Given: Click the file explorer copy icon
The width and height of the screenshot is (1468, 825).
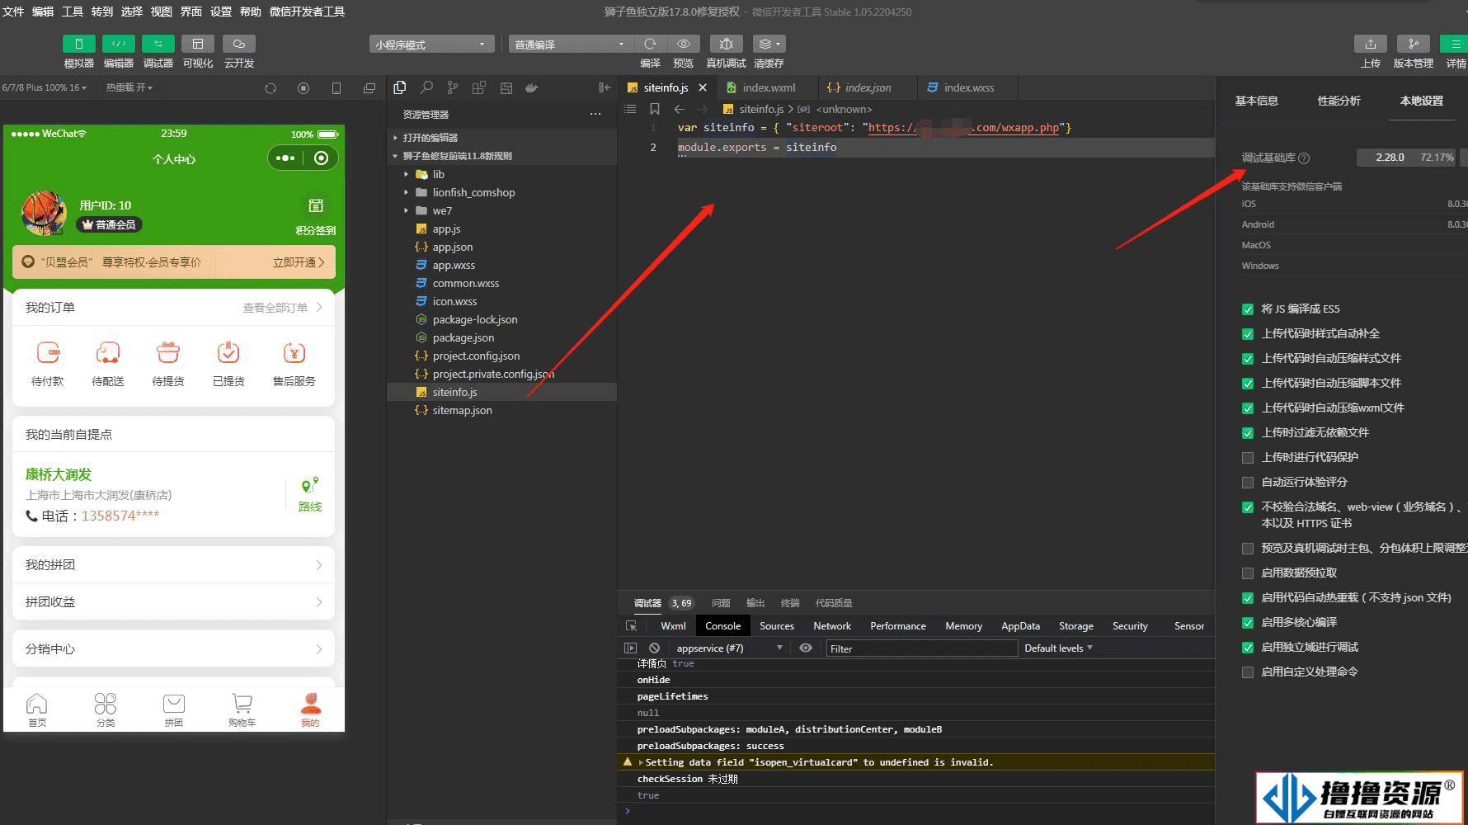Looking at the screenshot, I should pos(400,87).
